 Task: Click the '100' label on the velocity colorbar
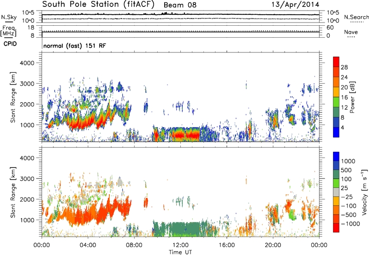pos(346,179)
